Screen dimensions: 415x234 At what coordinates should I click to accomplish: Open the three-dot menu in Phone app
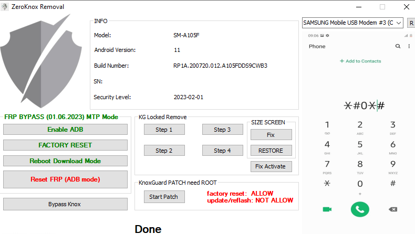coord(409,46)
